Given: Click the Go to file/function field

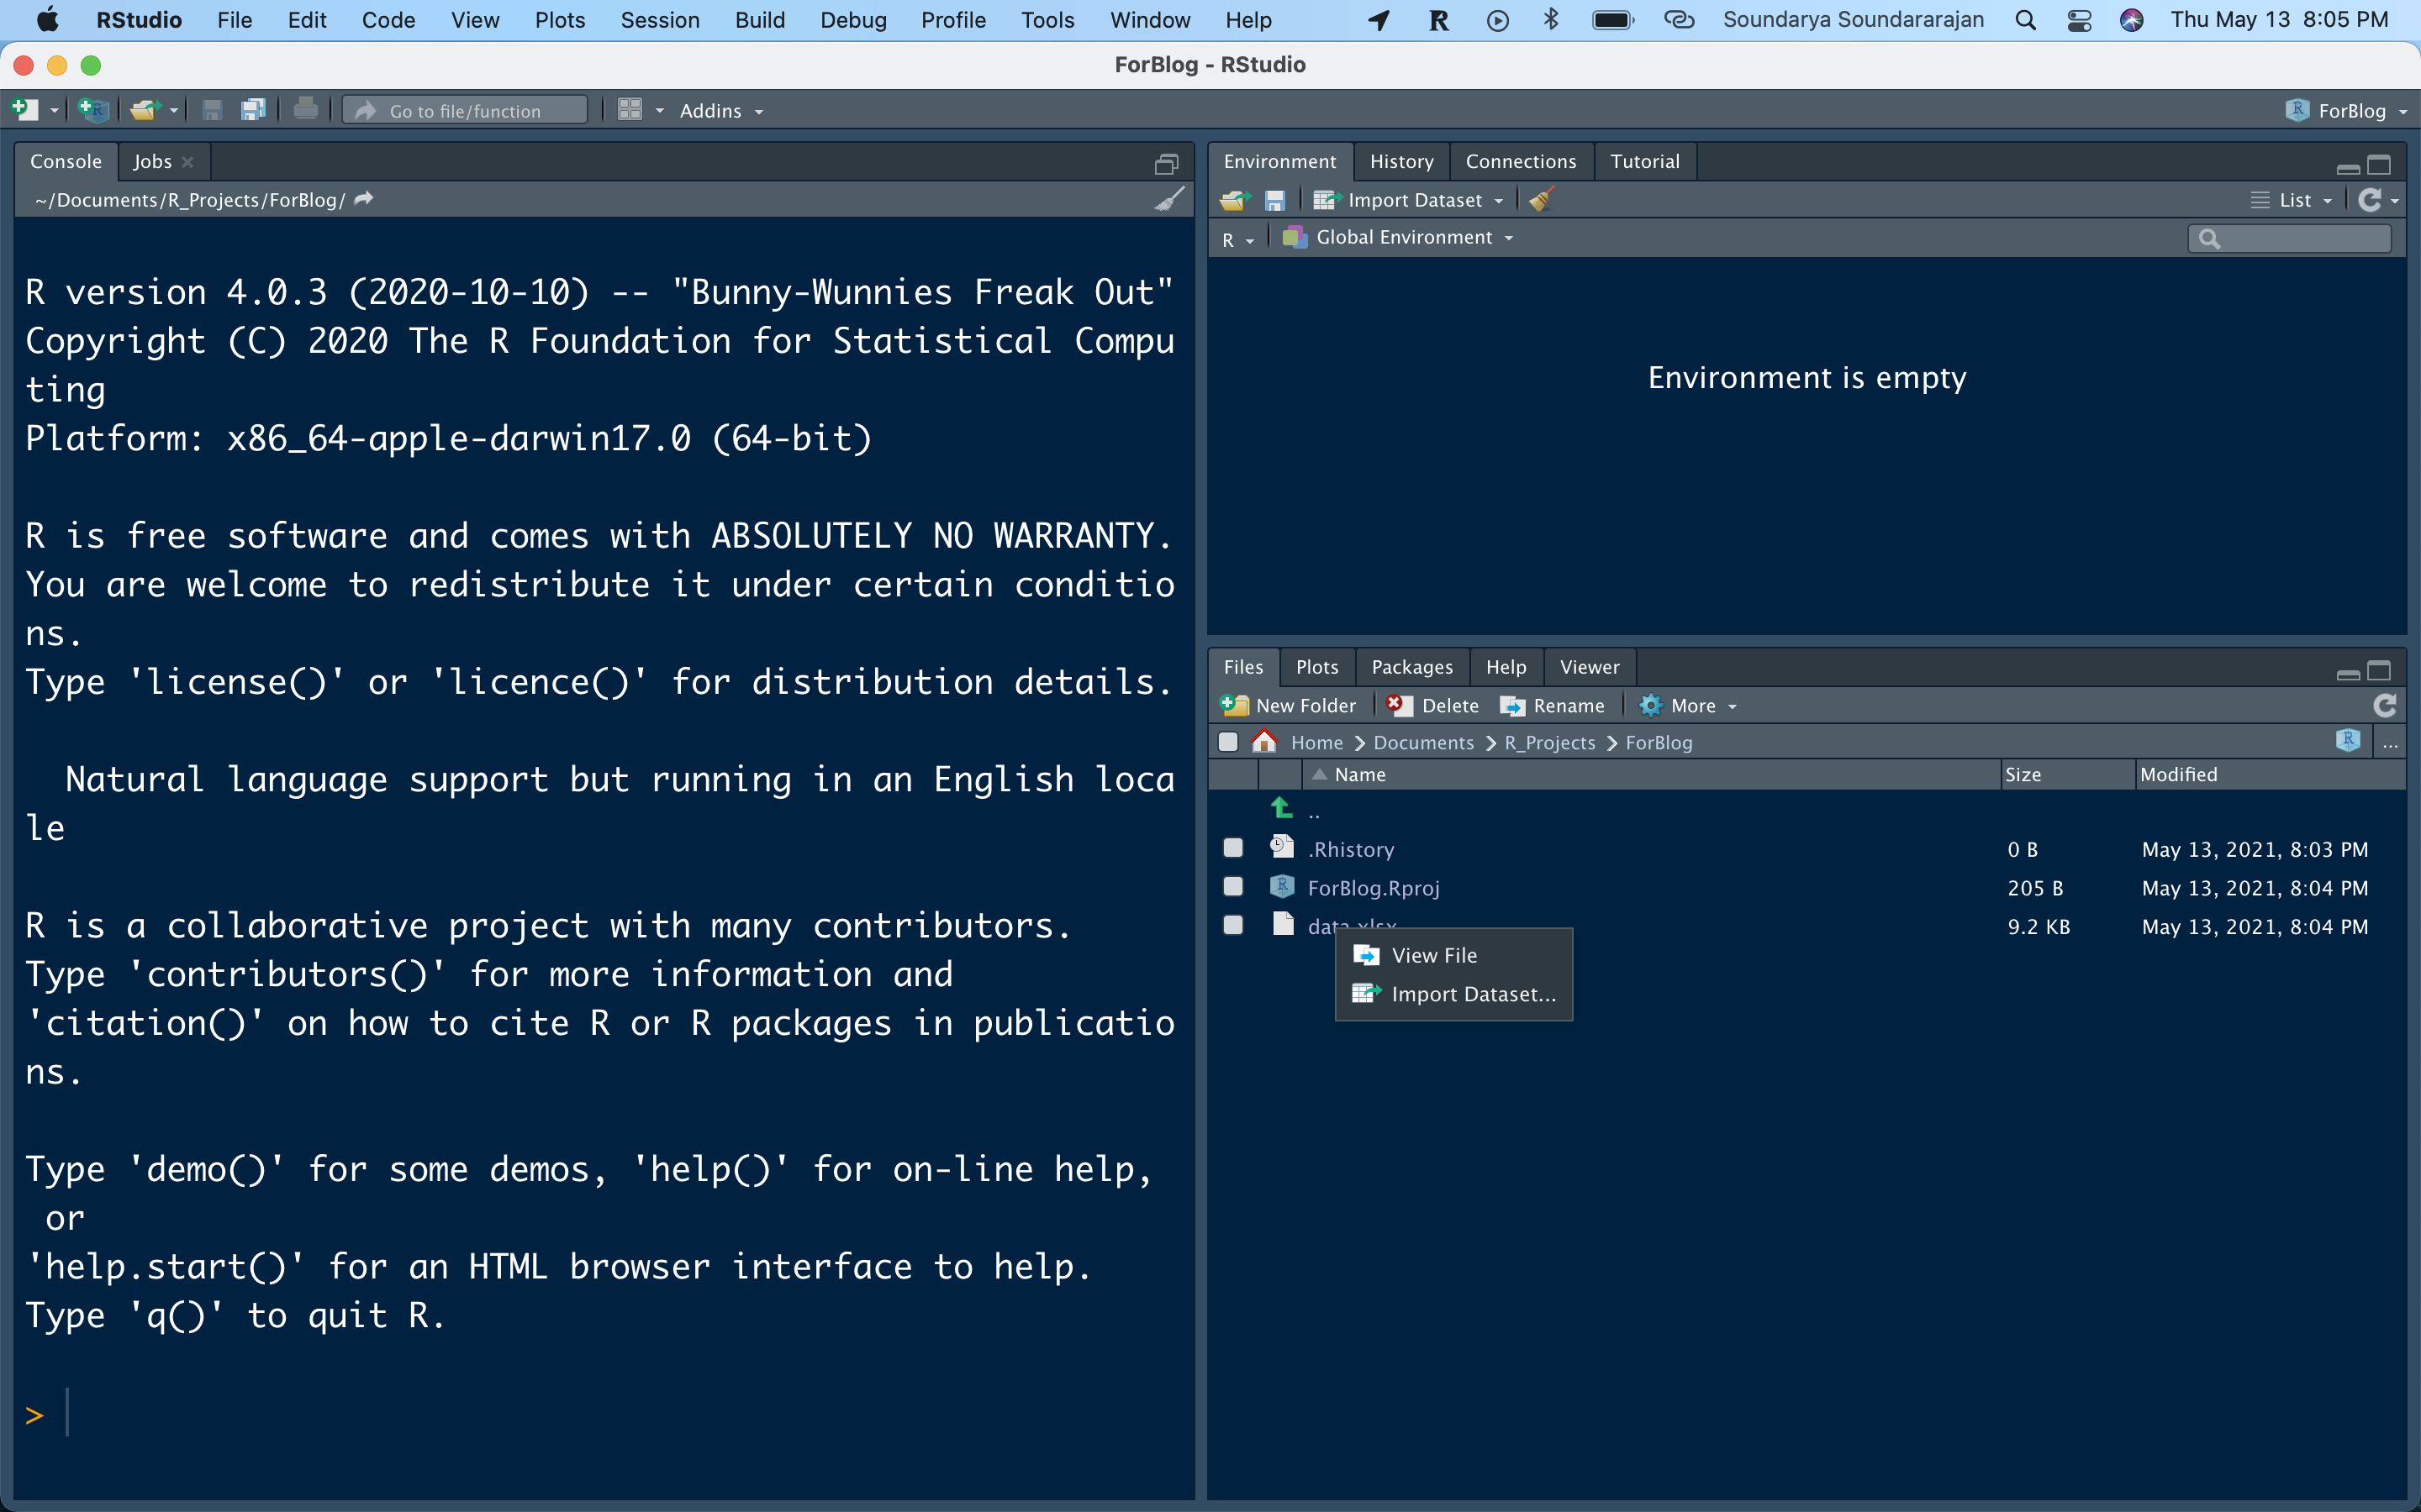Looking at the screenshot, I should (x=465, y=111).
